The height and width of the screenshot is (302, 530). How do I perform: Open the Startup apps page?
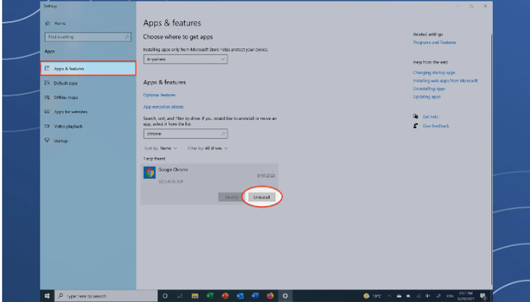point(61,140)
